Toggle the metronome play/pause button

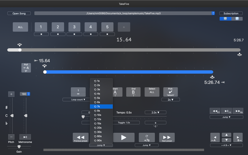pos(25,137)
